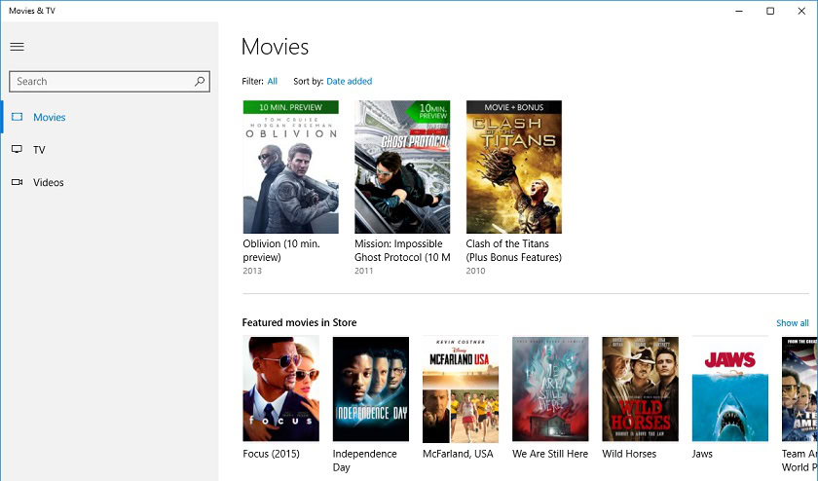Open the McFarland, USA poster
Viewport: 818px width, 481px height.
[460, 388]
